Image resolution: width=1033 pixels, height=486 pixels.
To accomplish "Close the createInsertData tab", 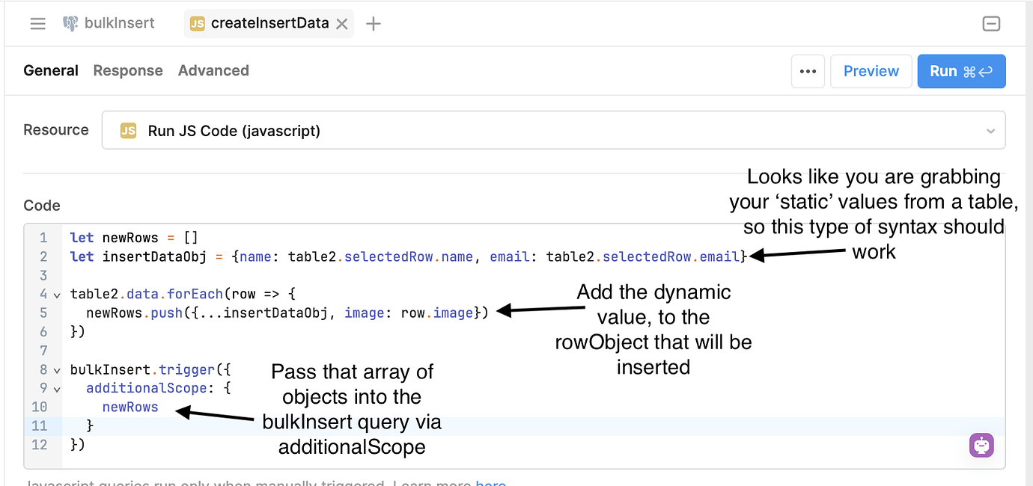I will [x=342, y=24].
